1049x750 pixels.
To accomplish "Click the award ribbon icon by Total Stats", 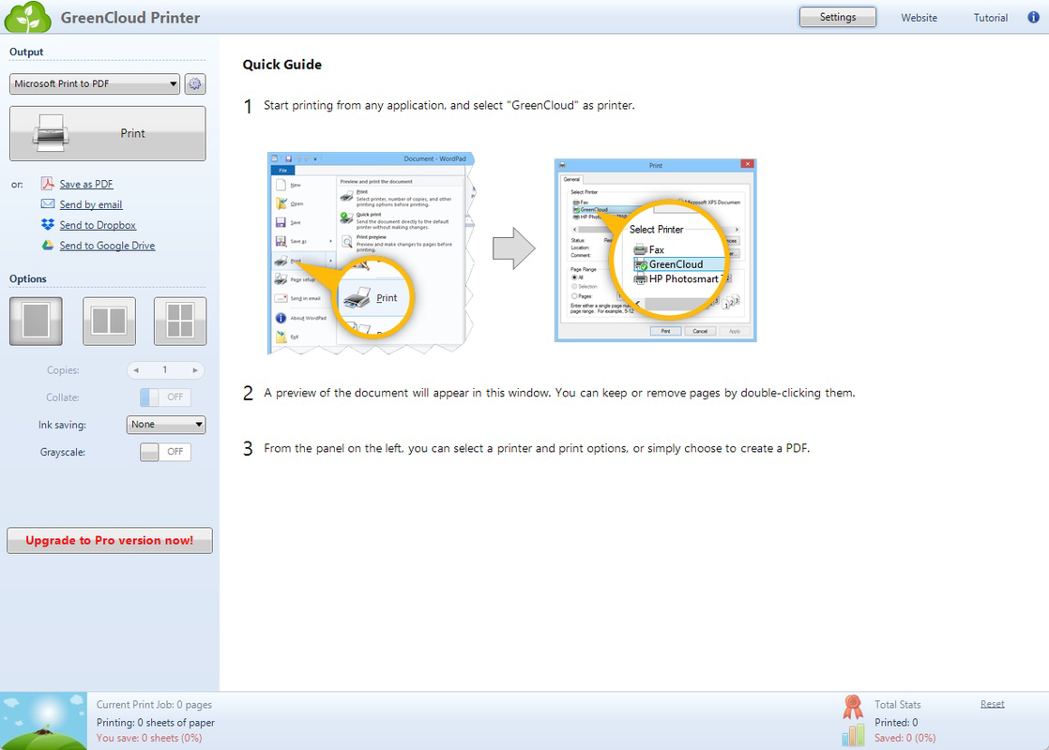I will coord(853,707).
